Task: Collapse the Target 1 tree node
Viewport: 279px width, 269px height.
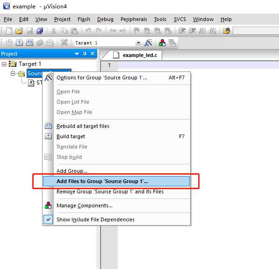Action: click(x=4, y=64)
